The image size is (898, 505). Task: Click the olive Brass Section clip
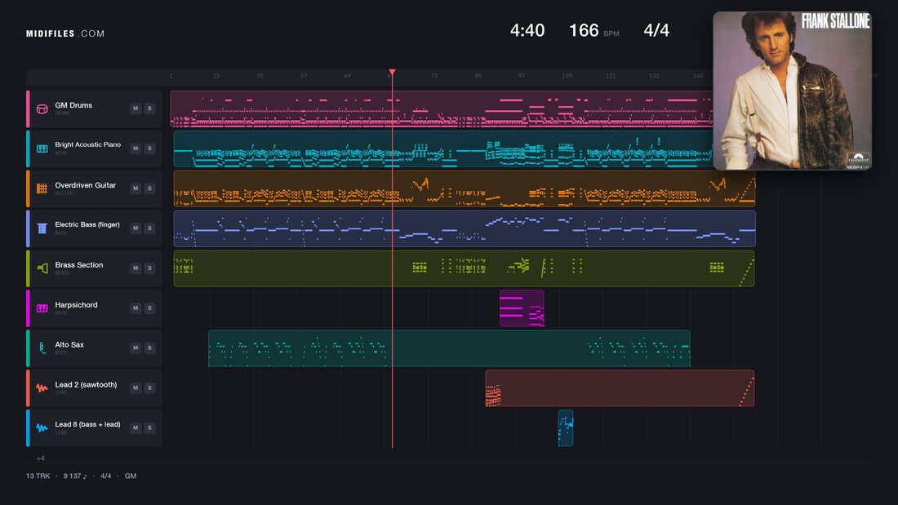pos(464,268)
